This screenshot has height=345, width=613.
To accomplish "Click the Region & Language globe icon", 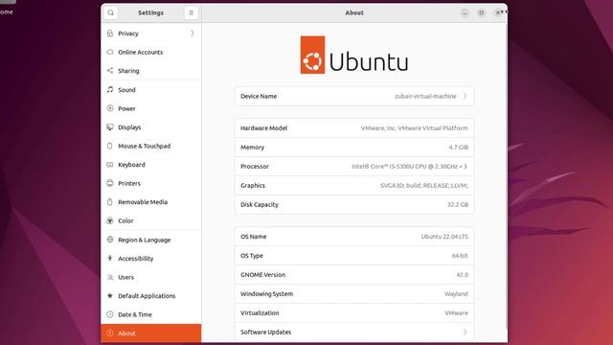I will (110, 240).
